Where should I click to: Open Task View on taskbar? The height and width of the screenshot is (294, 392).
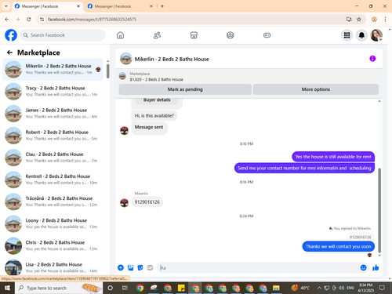pyautogui.click(x=125, y=288)
